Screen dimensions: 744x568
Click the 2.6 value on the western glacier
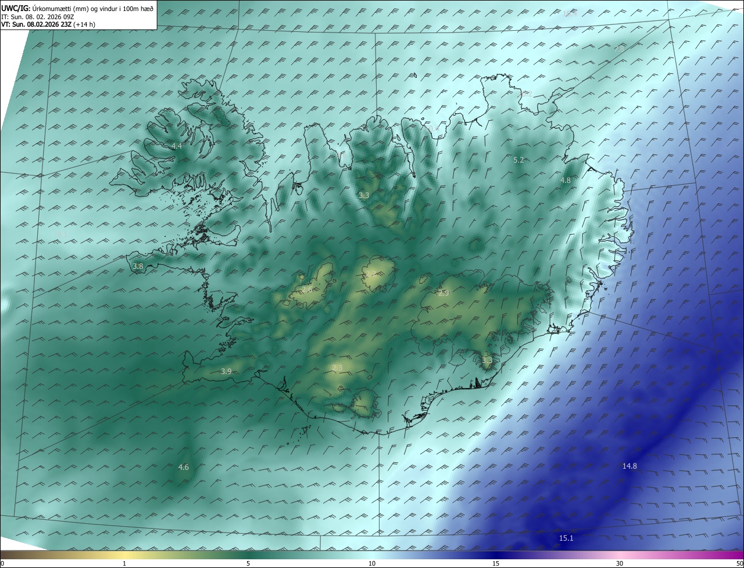click(306, 289)
